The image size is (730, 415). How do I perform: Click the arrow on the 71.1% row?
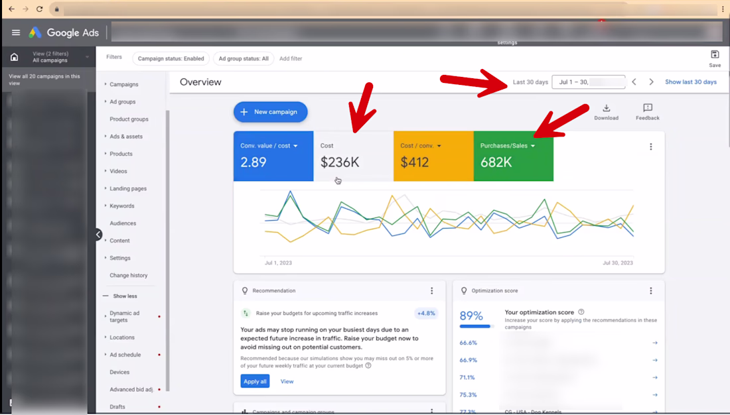point(655,377)
